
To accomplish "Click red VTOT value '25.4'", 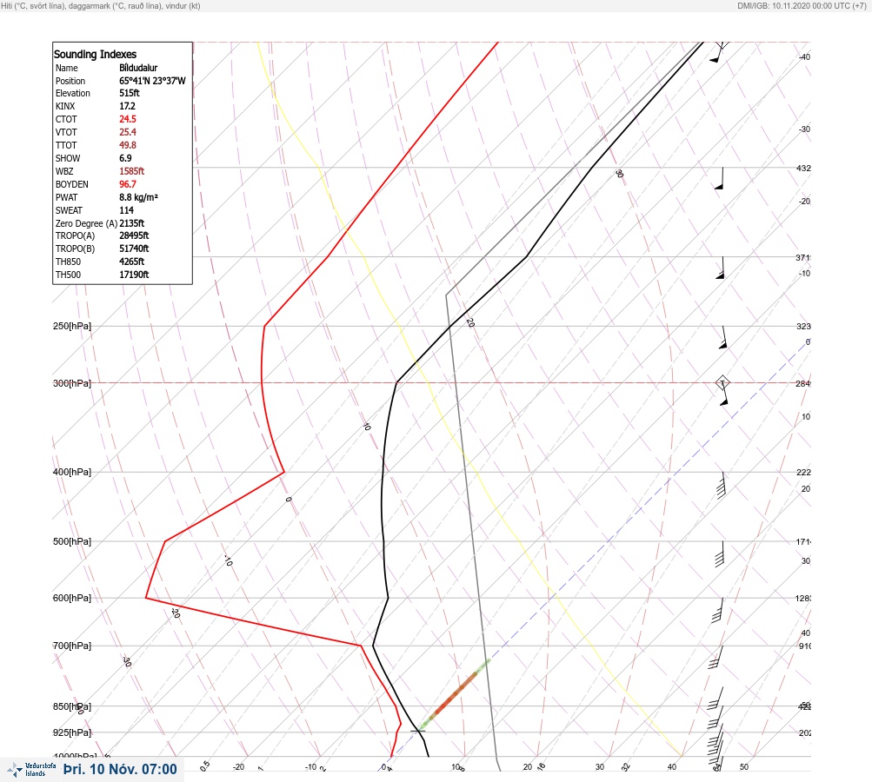I will coord(128,132).
